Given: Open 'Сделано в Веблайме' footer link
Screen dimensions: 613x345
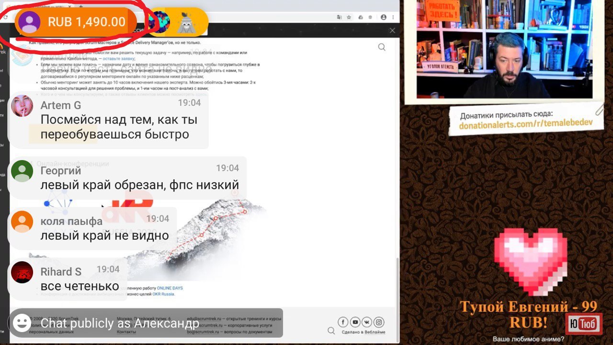Looking at the screenshot, I should [x=363, y=332].
